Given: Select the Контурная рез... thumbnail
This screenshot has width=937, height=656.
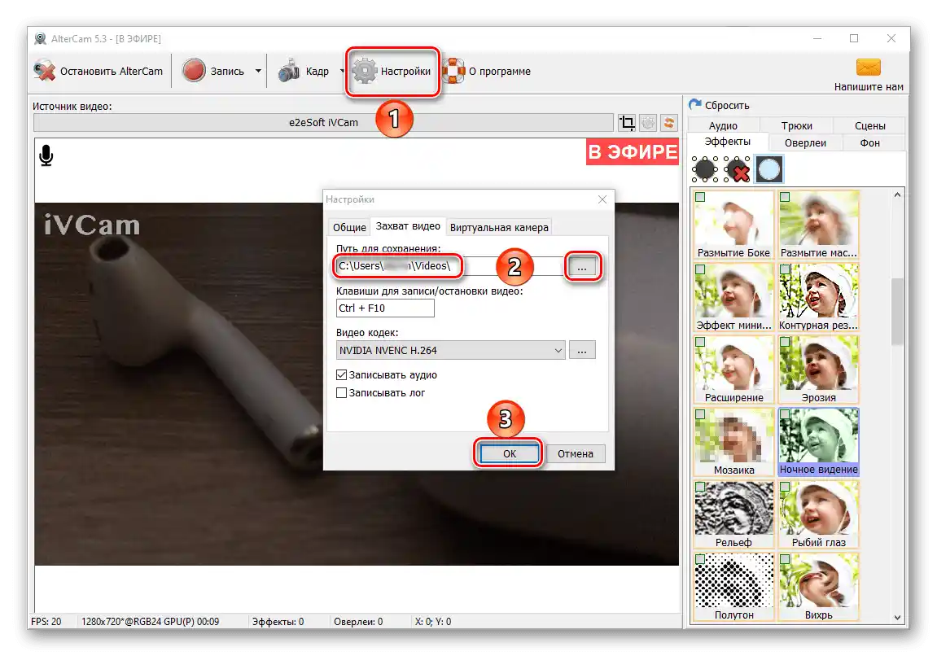Looking at the screenshot, I should point(819,297).
